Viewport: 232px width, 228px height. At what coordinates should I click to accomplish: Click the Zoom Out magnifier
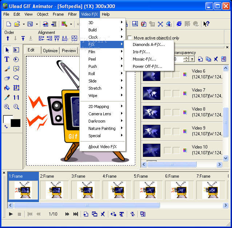pos(16,107)
